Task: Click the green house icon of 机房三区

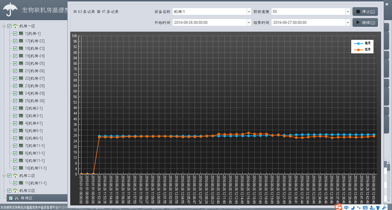Action: 15,190
